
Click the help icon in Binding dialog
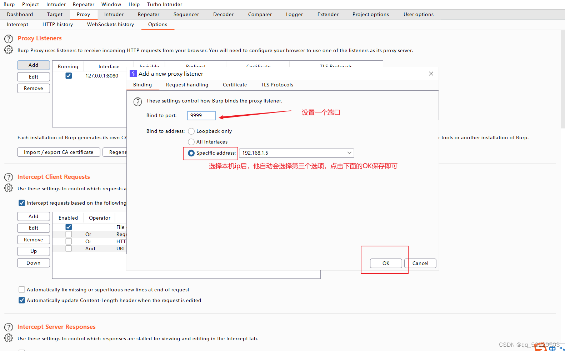[137, 102]
